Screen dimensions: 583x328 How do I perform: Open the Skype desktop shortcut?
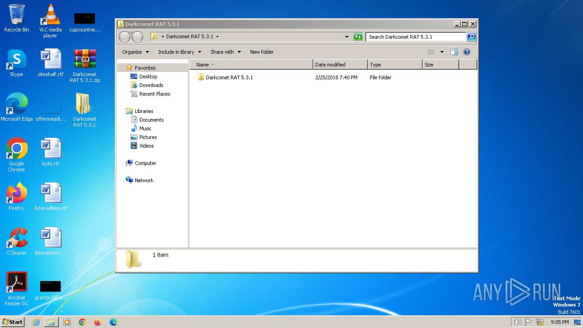(16, 63)
